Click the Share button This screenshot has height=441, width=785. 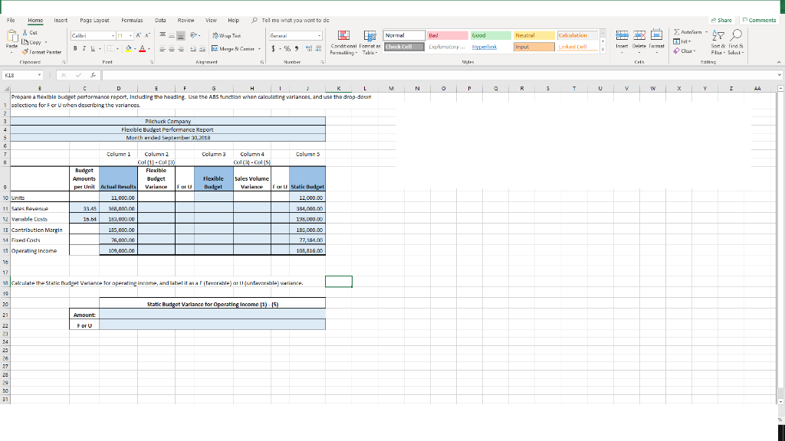722,20
